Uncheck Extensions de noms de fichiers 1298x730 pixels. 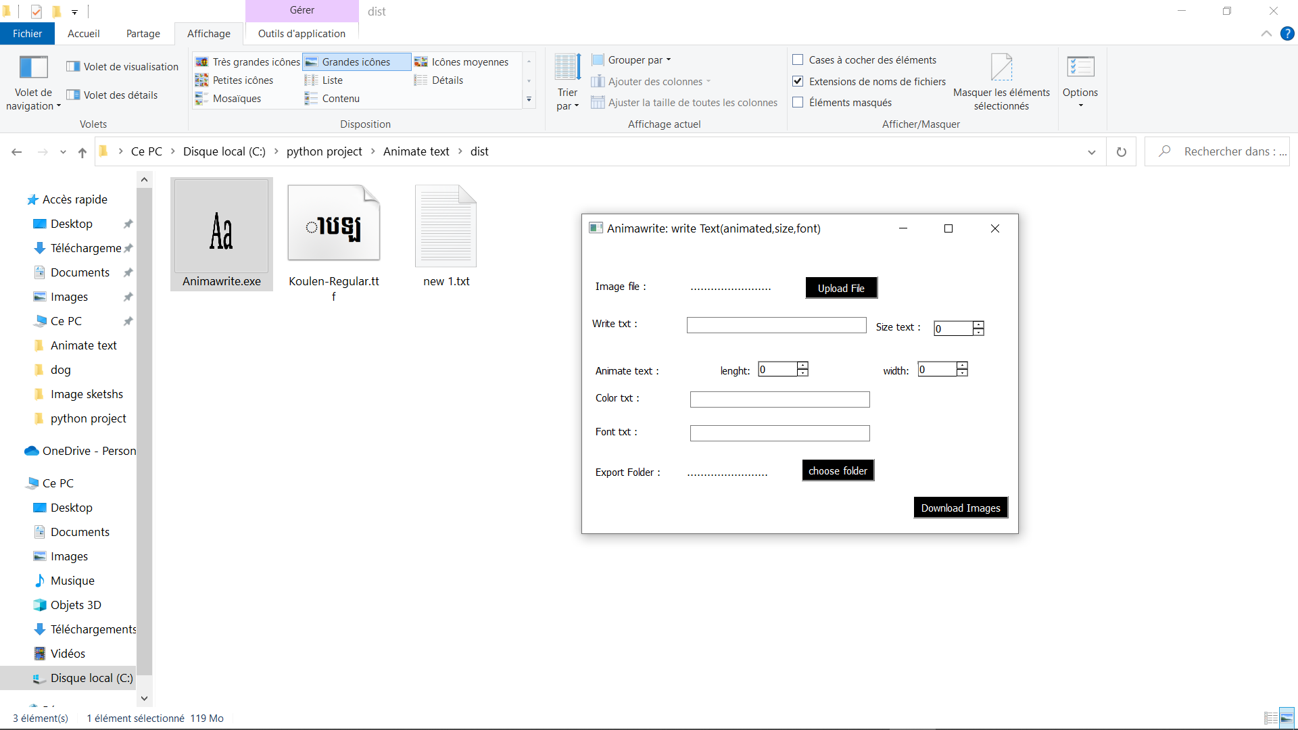(x=798, y=81)
